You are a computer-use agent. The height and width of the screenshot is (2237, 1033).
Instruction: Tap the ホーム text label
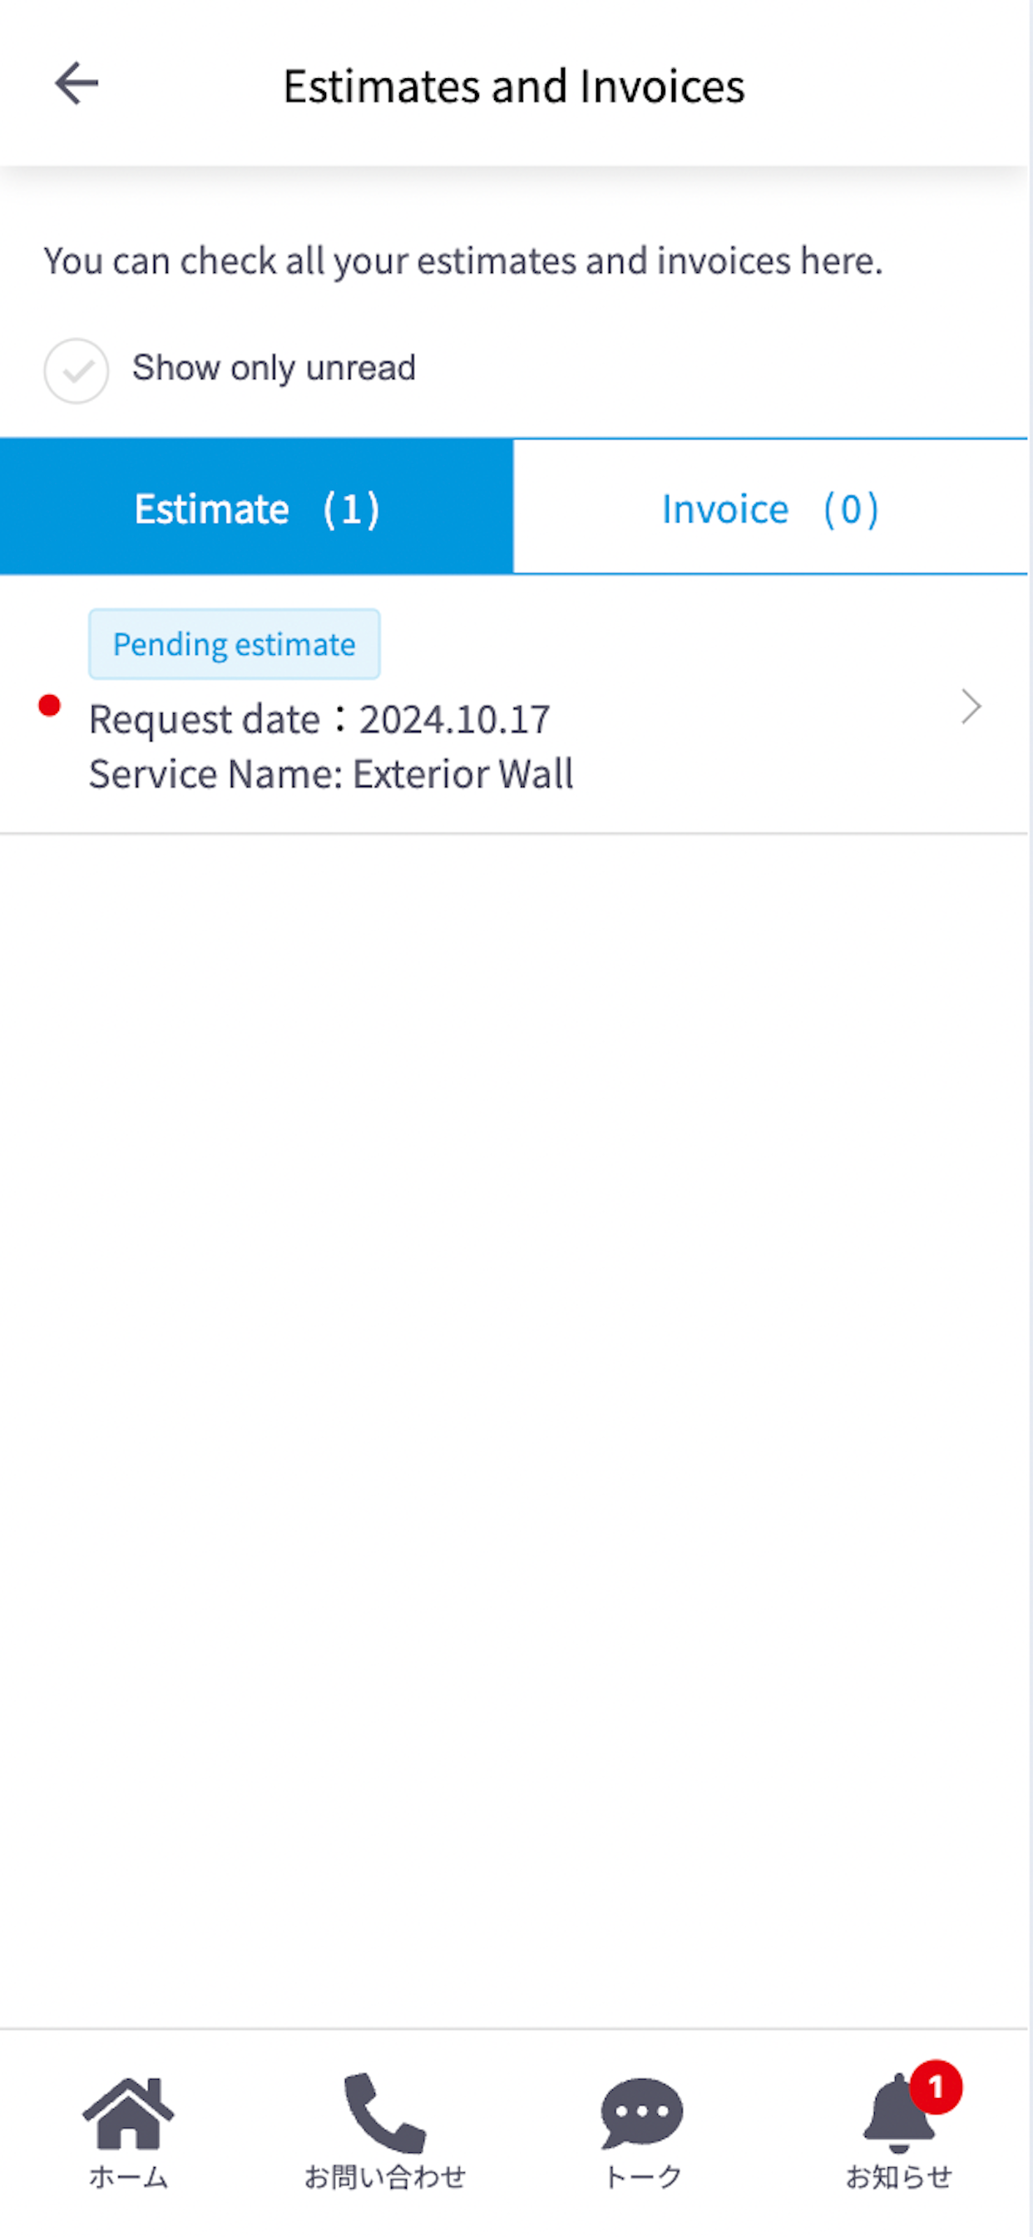pos(128,2177)
